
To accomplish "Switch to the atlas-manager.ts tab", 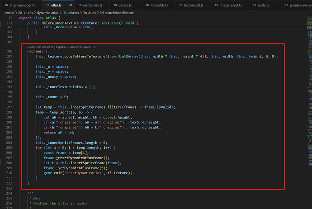I will [x=20, y=5].
